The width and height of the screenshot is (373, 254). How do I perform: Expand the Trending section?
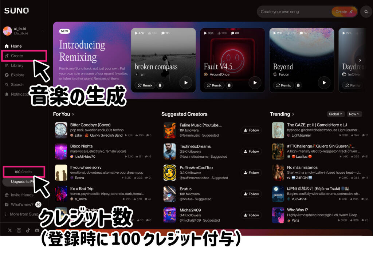click(282, 114)
